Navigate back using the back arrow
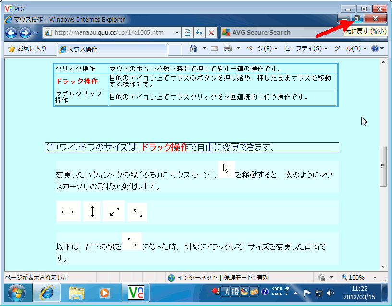 pos(11,33)
